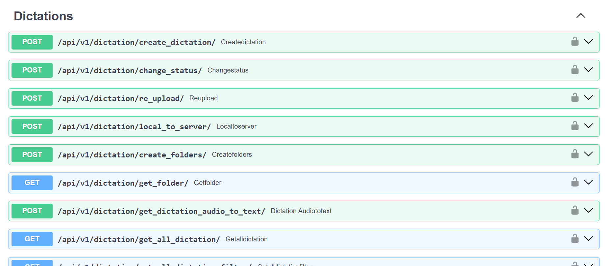
Task: Open the /api/v1/dictation/local_to_server/ path
Action: (x=134, y=127)
